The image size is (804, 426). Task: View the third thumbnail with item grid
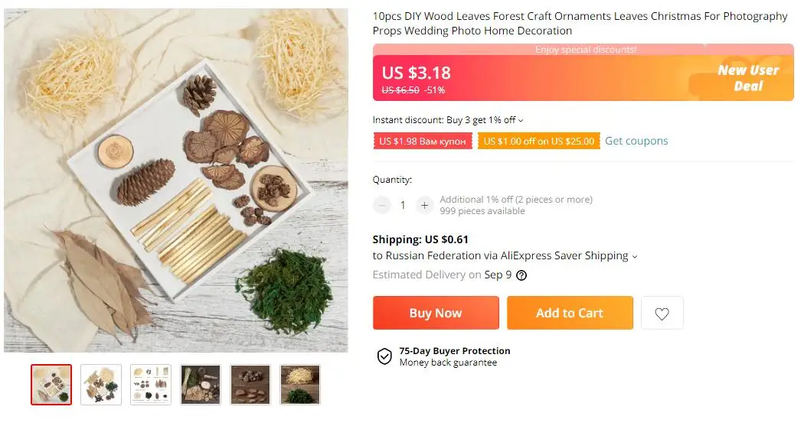(151, 384)
